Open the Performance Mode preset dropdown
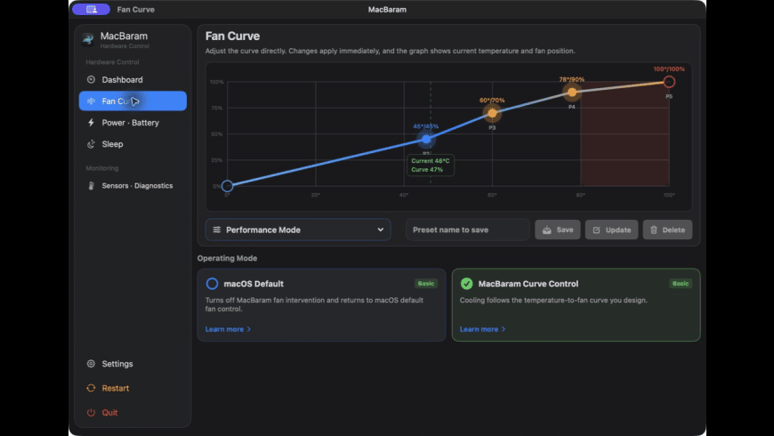This screenshot has height=436, width=774. point(298,230)
